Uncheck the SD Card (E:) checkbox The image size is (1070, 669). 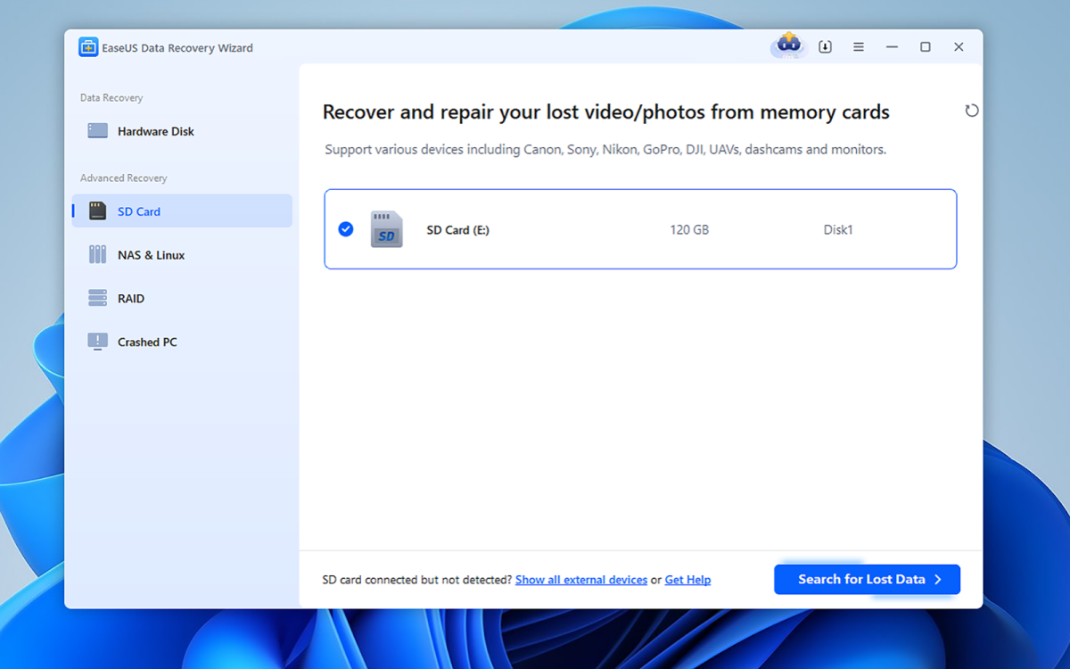click(x=346, y=229)
